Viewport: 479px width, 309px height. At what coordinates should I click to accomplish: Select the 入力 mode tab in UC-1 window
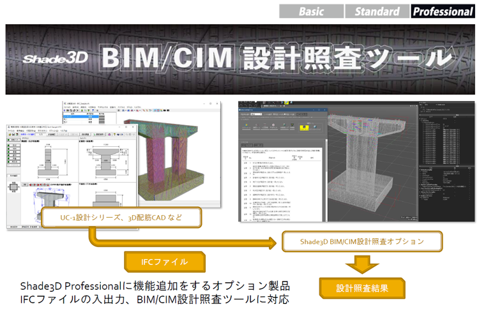(41, 135)
